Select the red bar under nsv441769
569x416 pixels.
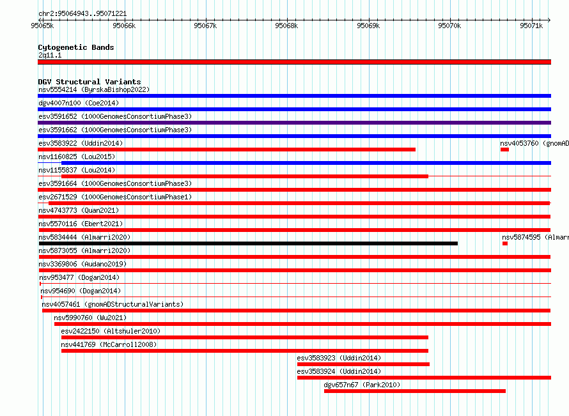click(245, 351)
